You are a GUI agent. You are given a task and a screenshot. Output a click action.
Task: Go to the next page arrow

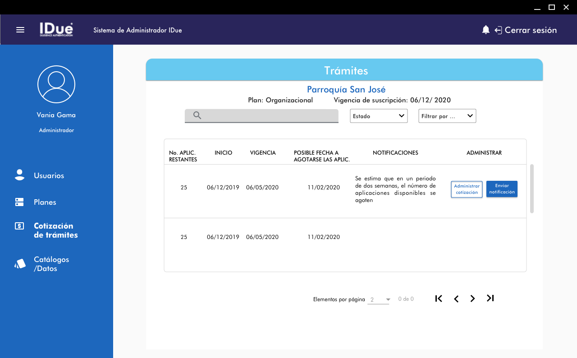coord(472,298)
